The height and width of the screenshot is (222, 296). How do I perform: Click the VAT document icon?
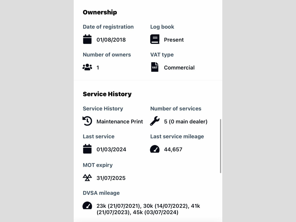pyautogui.click(x=155, y=67)
